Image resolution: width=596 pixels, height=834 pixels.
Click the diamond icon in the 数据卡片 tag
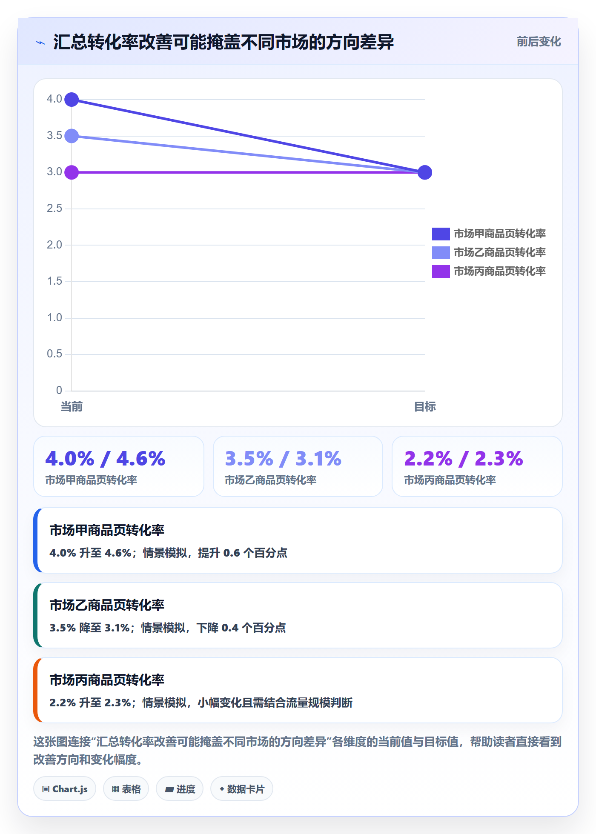[222, 789]
